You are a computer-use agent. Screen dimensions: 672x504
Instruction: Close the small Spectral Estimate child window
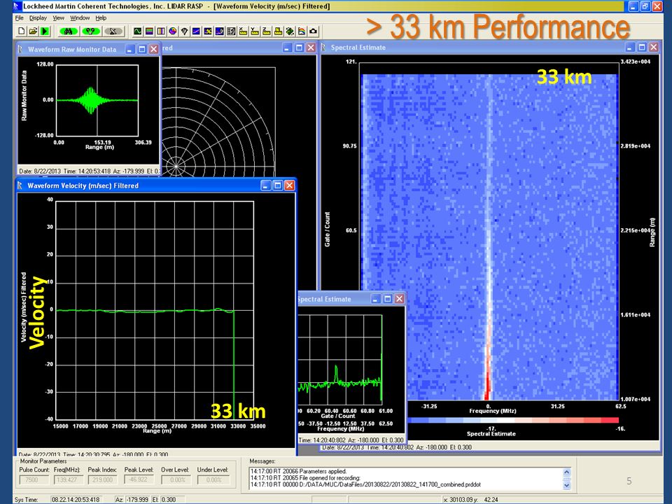[x=400, y=299]
